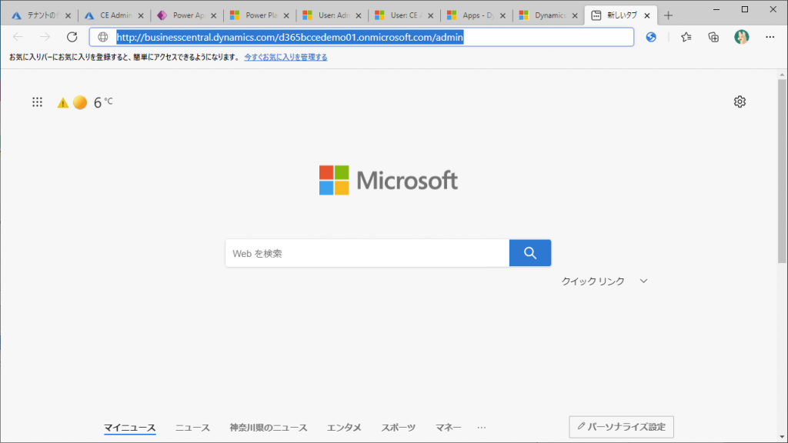Close the Dynamics tab
788x443 pixels.
(575, 15)
